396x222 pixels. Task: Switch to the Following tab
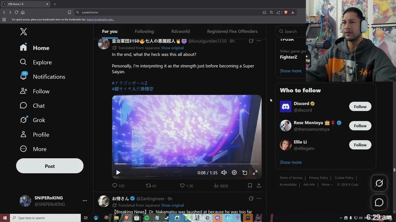pyautogui.click(x=144, y=31)
